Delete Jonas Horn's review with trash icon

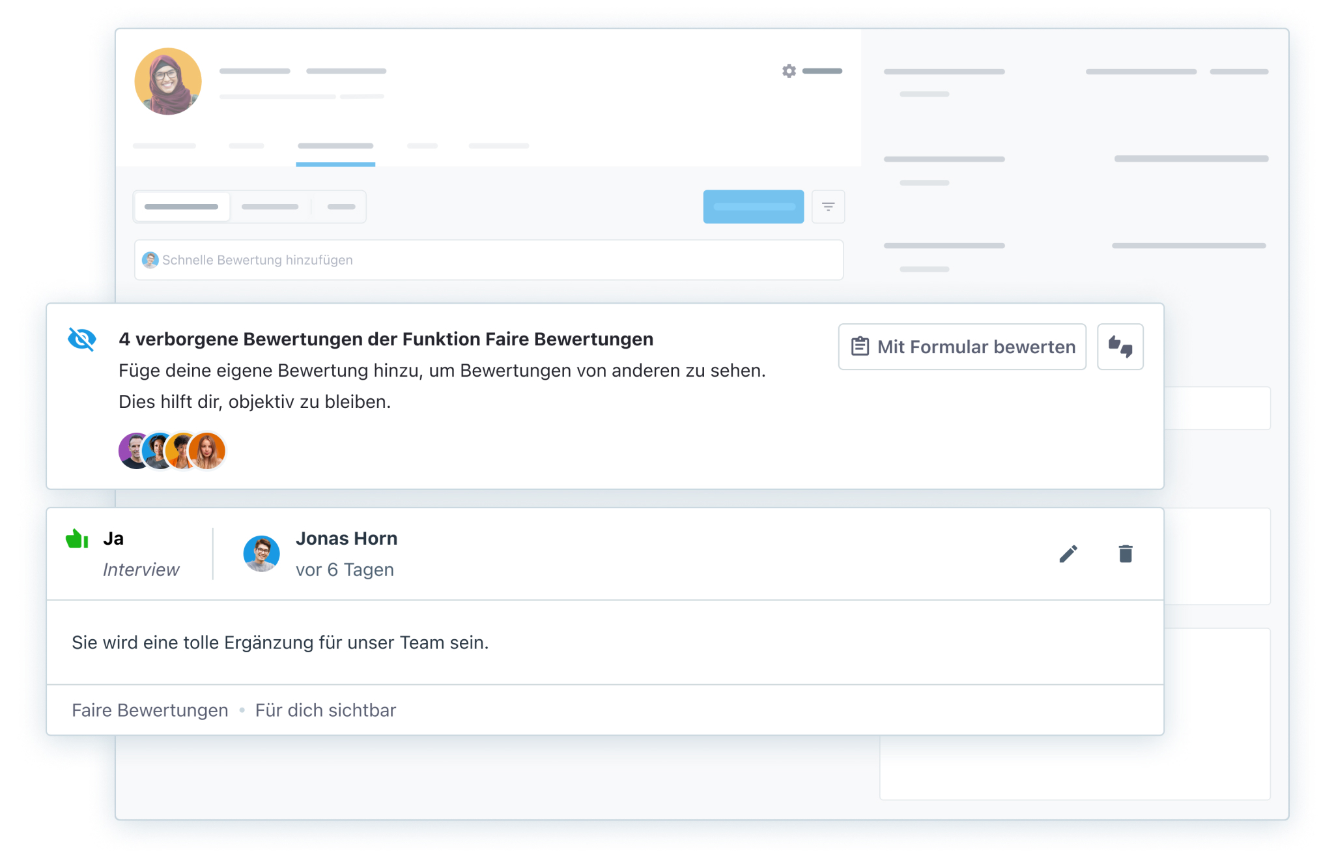pyautogui.click(x=1125, y=554)
